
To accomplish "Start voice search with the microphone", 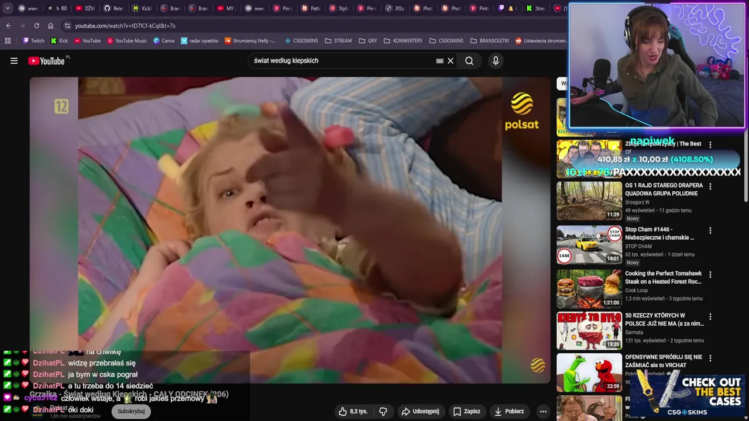I will (x=496, y=61).
